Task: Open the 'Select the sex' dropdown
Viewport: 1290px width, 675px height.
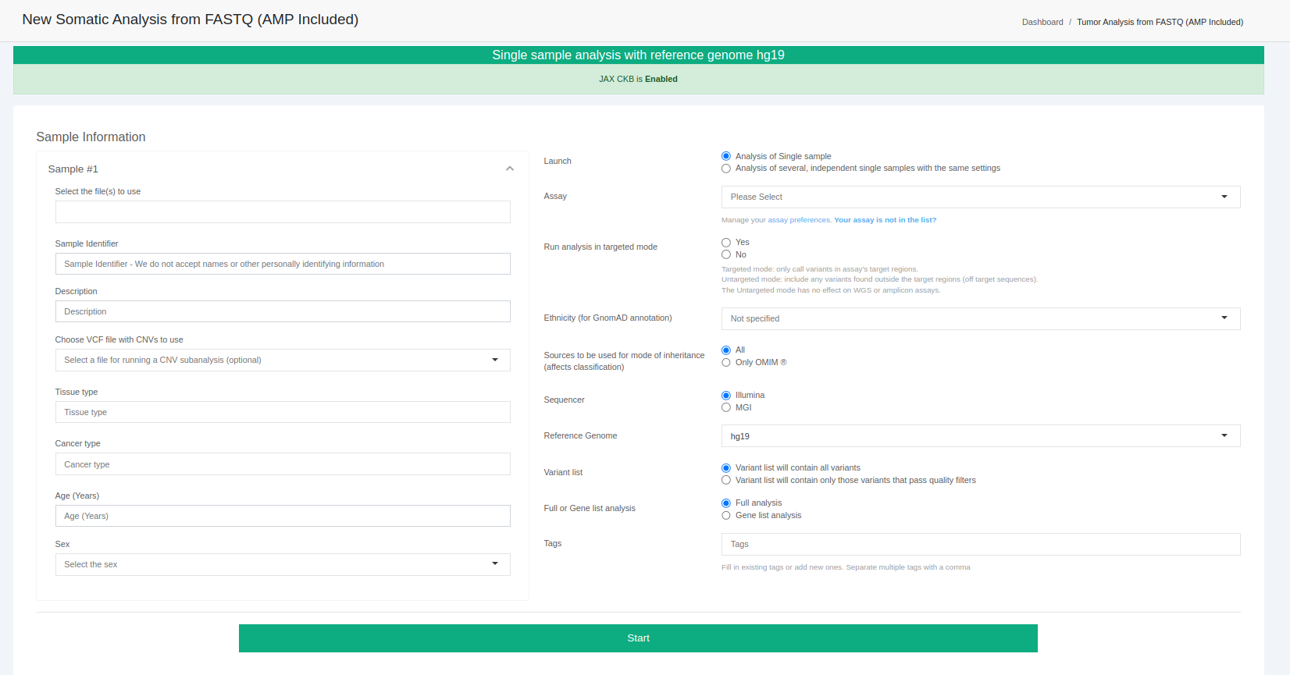Action: pyautogui.click(x=282, y=564)
